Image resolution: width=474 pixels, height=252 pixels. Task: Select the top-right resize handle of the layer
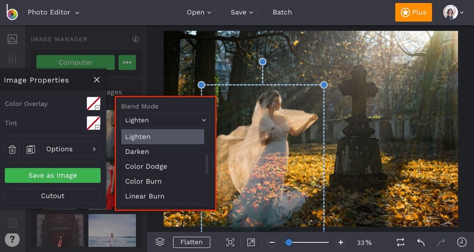(324, 85)
